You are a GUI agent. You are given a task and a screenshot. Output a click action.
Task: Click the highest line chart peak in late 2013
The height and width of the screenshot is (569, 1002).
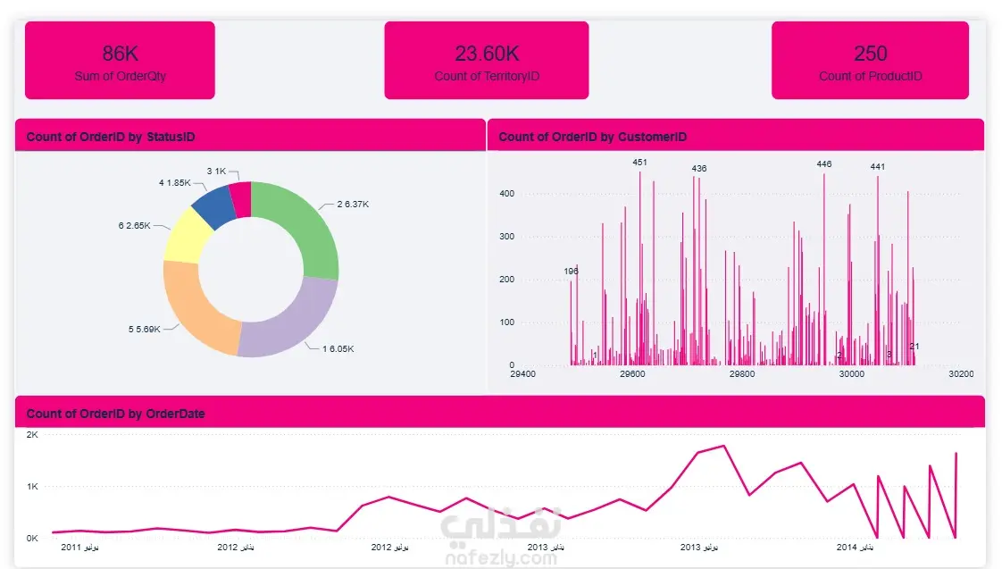point(723,447)
